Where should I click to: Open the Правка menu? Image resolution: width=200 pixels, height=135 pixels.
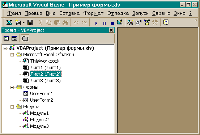point(33,13)
